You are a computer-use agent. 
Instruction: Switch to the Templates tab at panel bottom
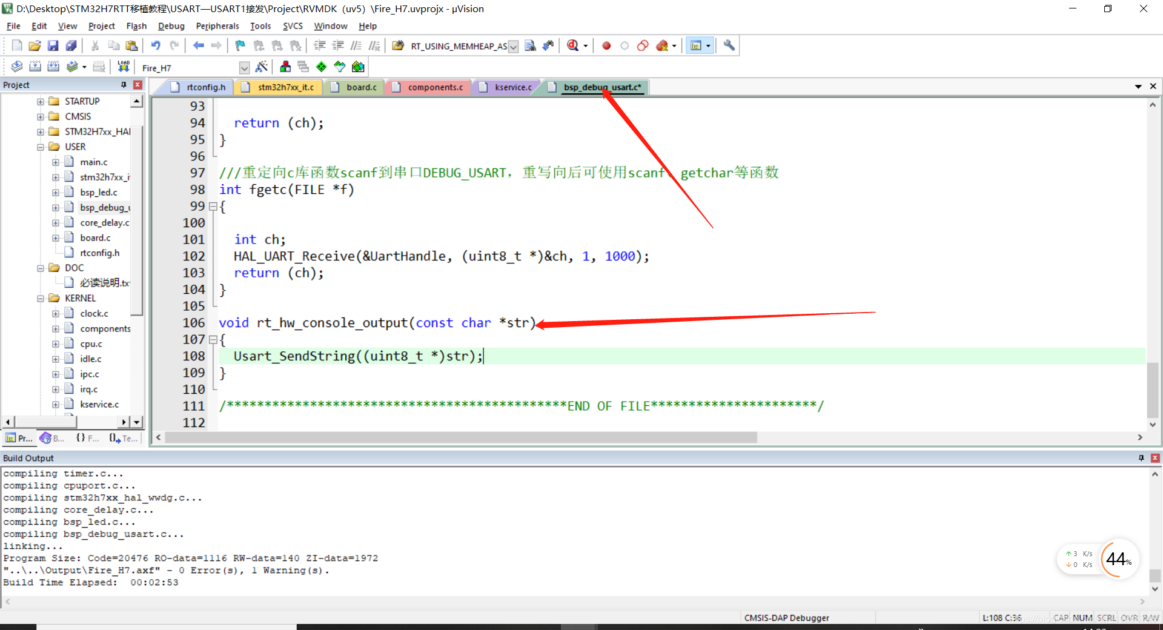(124, 438)
